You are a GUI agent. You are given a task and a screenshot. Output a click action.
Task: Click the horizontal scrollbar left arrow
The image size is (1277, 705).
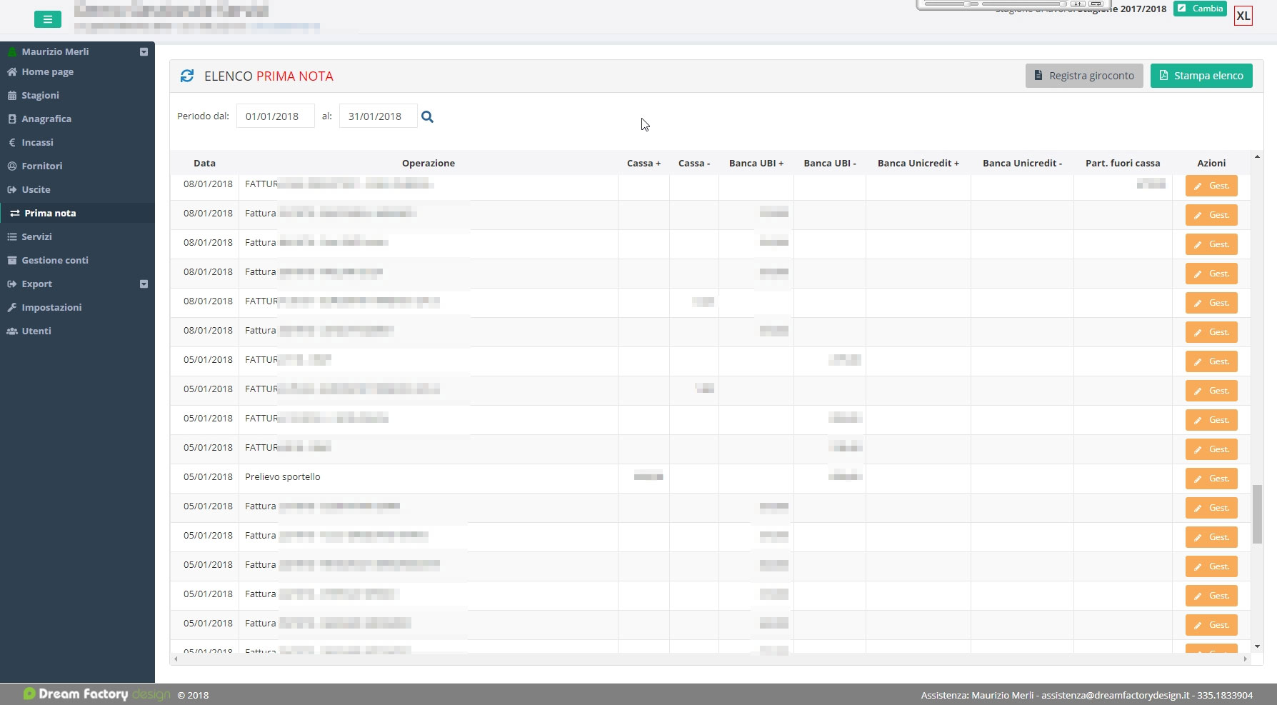(176, 659)
